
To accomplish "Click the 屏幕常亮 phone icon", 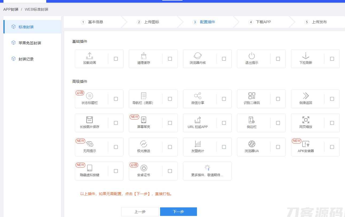I will pos(144,120).
